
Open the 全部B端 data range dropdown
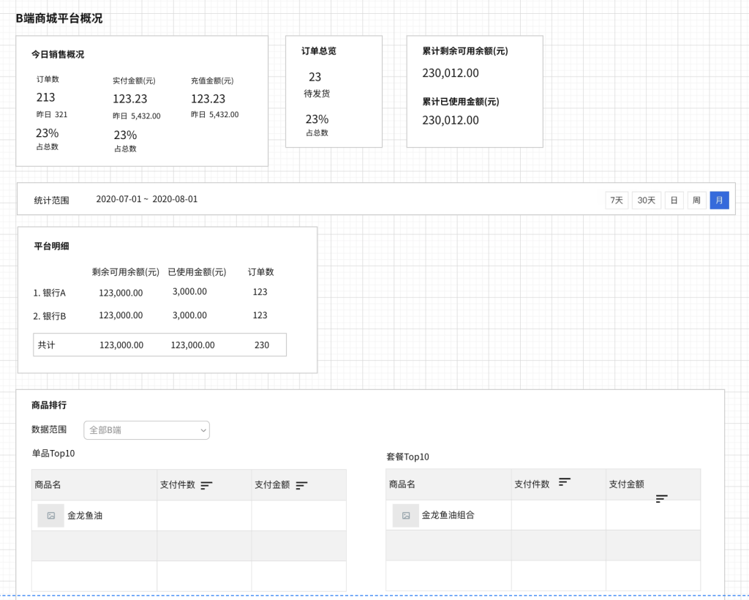[146, 430]
